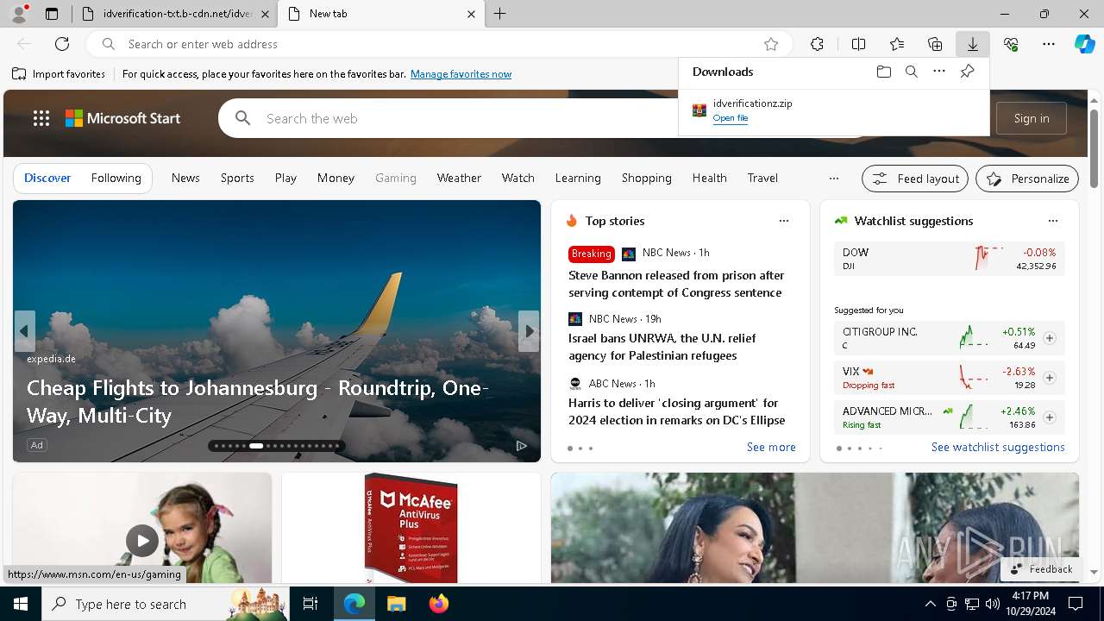Image resolution: width=1104 pixels, height=621 pixels.
Task: Open a new tab with plus icon
Action: [x=499, y=14]
